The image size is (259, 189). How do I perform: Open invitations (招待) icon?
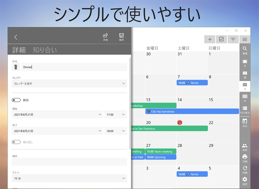245,147
